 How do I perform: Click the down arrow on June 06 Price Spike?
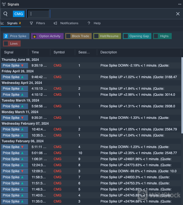[22, 65]
